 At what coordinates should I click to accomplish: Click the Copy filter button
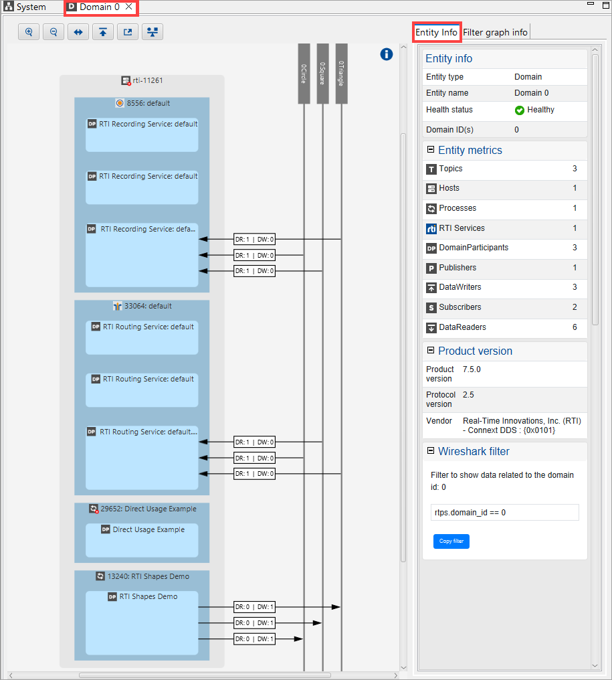tap(451, 541)
